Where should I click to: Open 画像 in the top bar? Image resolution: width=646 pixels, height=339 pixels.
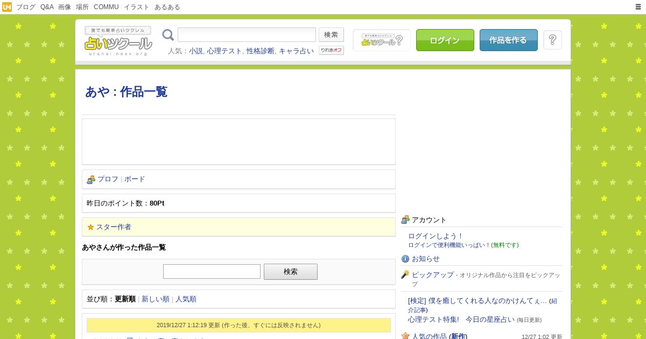(x=65, y=7)
